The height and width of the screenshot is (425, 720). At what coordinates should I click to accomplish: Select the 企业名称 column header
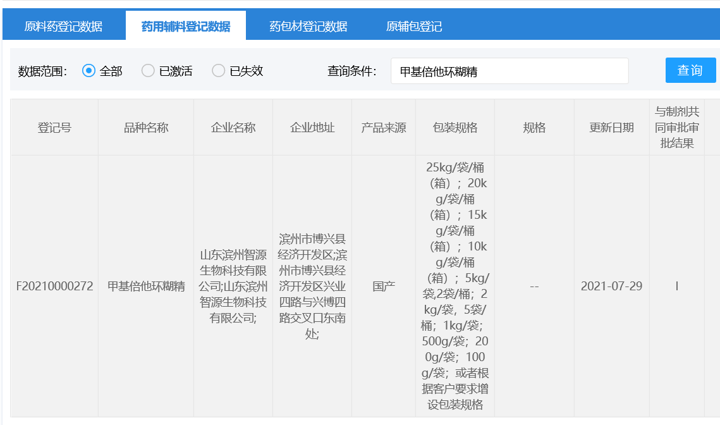point(233,126)
